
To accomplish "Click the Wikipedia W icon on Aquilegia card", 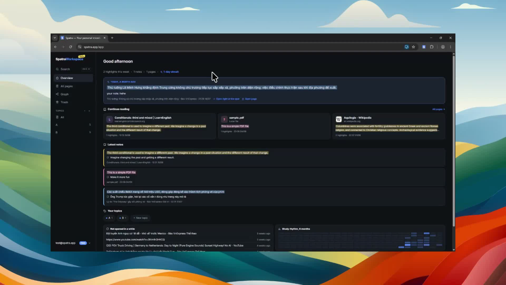I will (339, 119).
